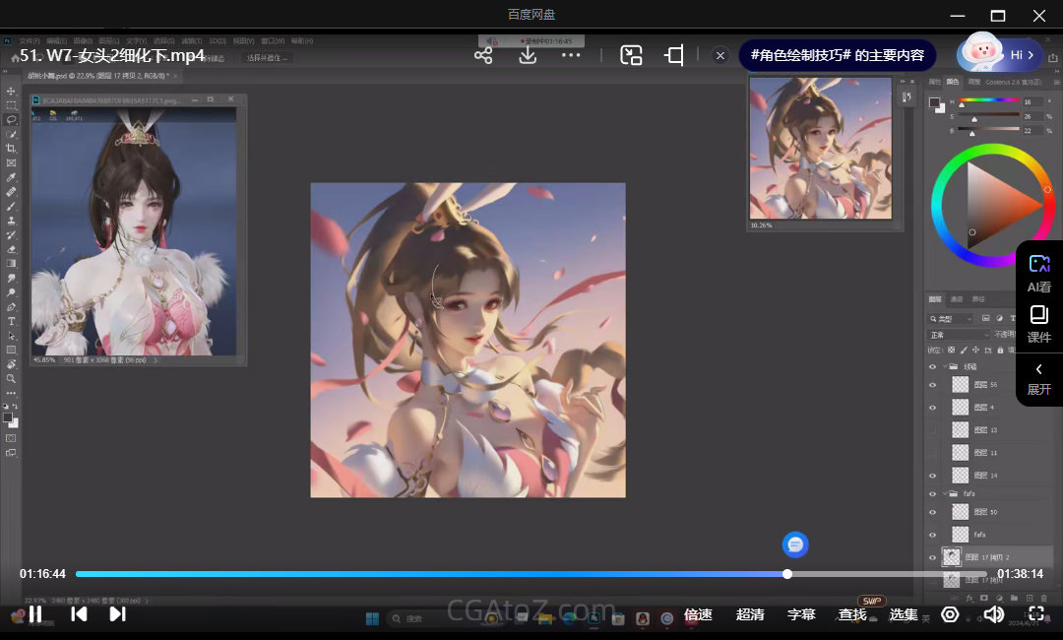Open the more options ellipsis menu
The width and height of the screenshot is (1063, 640).
(571, 55)
